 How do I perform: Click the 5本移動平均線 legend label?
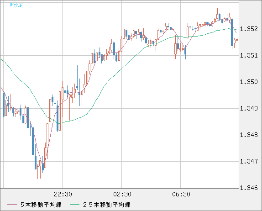click(x=41, y=205)
